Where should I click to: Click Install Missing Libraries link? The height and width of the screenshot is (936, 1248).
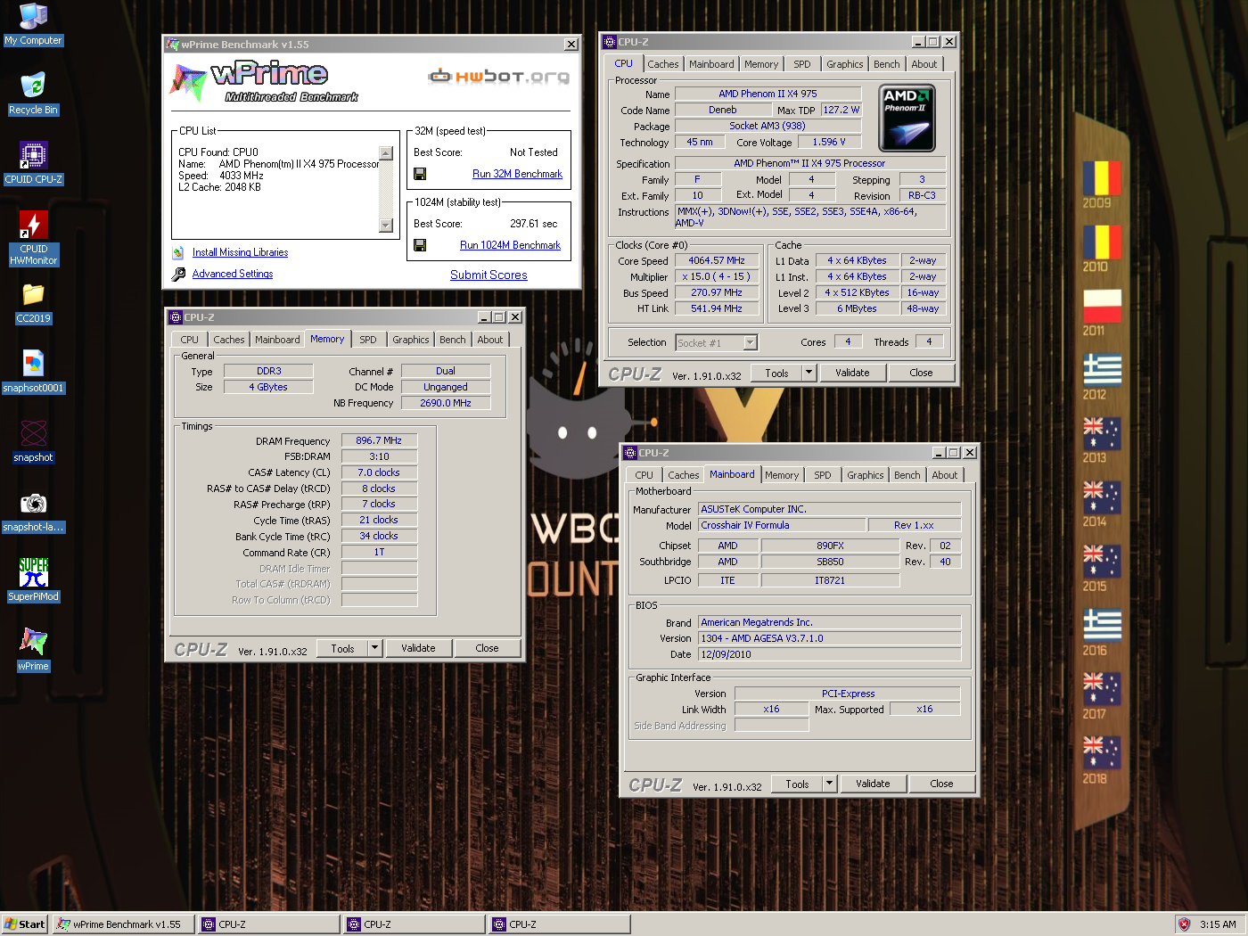(x=240, y=252)
